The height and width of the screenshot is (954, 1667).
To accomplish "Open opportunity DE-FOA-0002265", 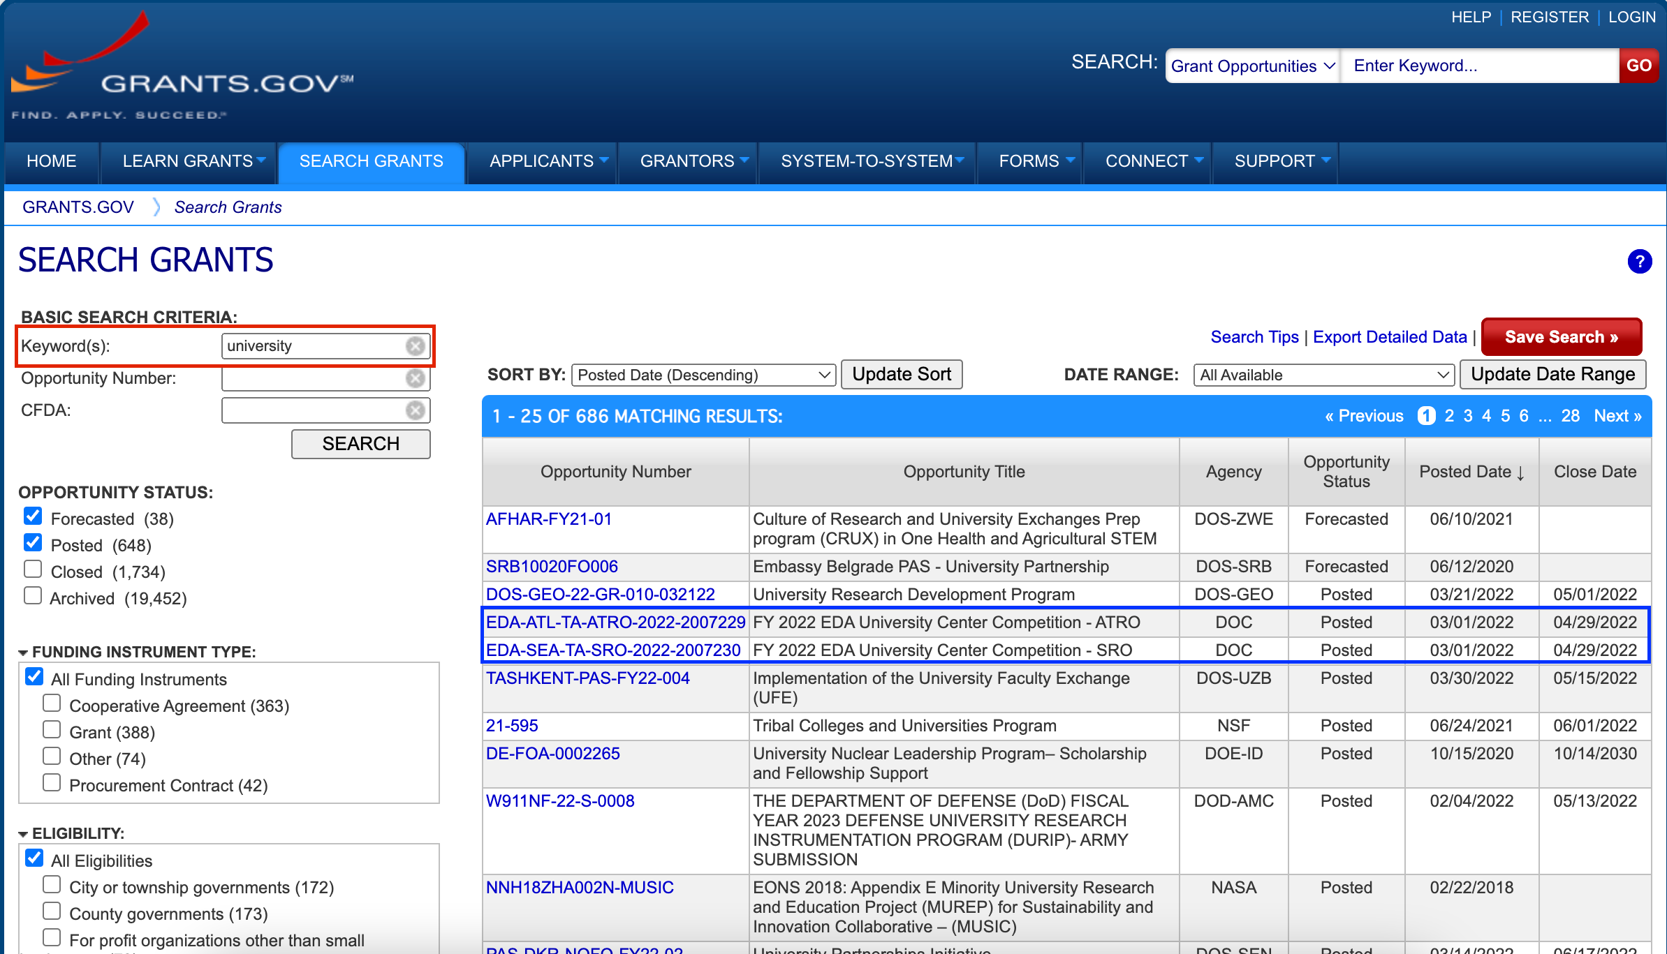I will click(x=553, y=754).
